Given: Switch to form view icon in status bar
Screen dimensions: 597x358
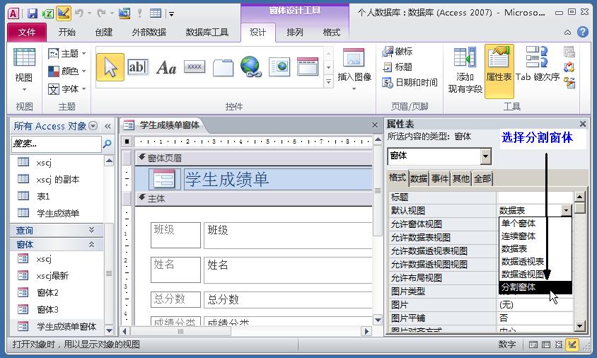Looking at the screenshot, I should coord(533,345).
